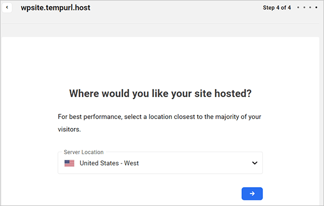Select the first step indicator dot
Screen dimensions: 324x206
298,8
